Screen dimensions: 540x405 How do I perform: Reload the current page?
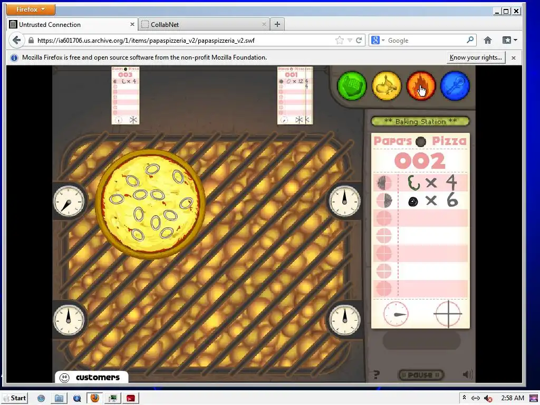tap(359, 40)
